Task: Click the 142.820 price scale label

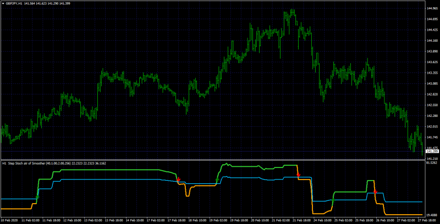Action: [432, 94]
